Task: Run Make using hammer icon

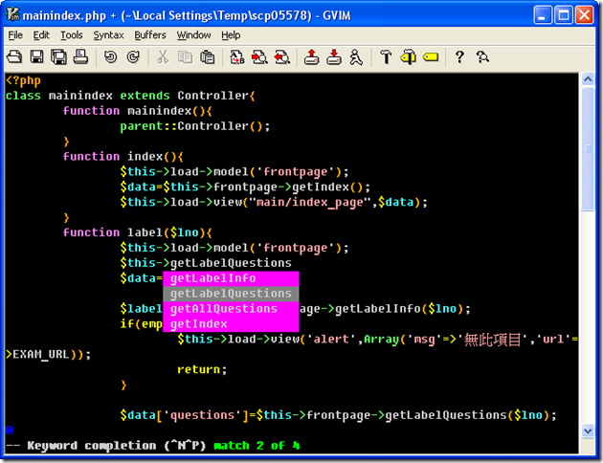Action: tap(386, 57)
